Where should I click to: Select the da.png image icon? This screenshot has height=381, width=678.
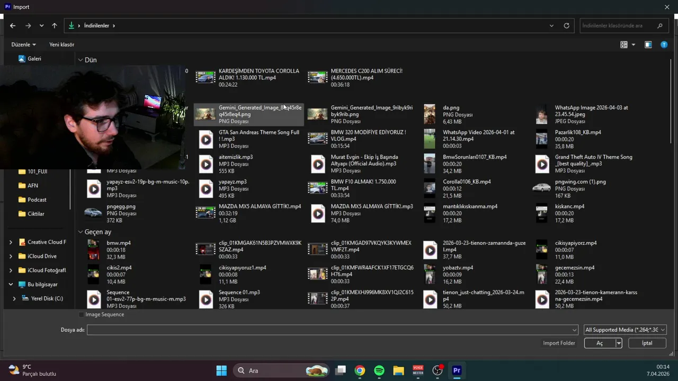[x=430, y=114]
